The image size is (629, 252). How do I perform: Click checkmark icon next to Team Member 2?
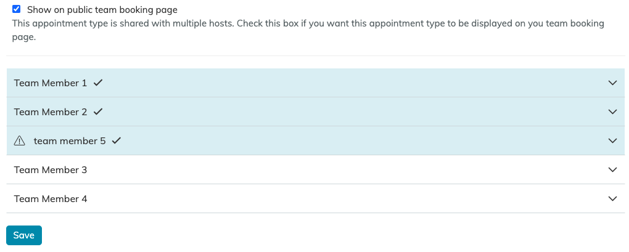tap(98, 112)
